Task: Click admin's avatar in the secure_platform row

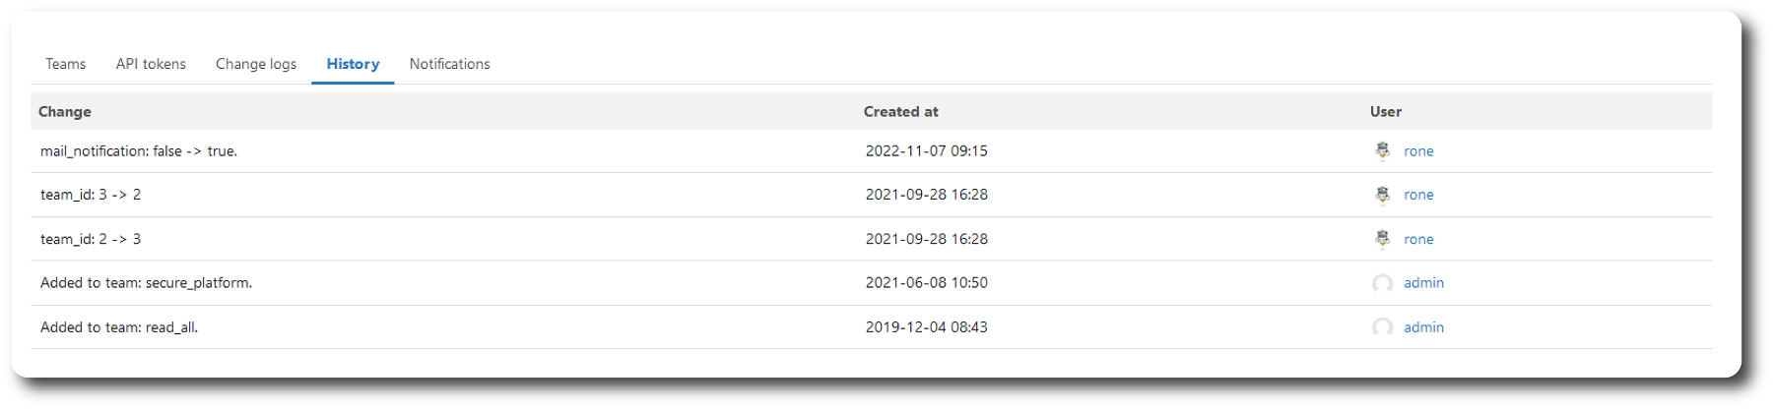Action: click(1382, 283)
